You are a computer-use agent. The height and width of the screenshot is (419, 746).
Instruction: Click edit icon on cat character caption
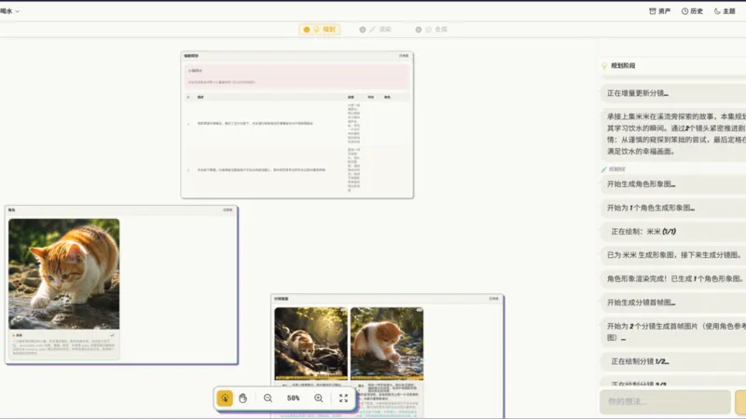[112, 335]
